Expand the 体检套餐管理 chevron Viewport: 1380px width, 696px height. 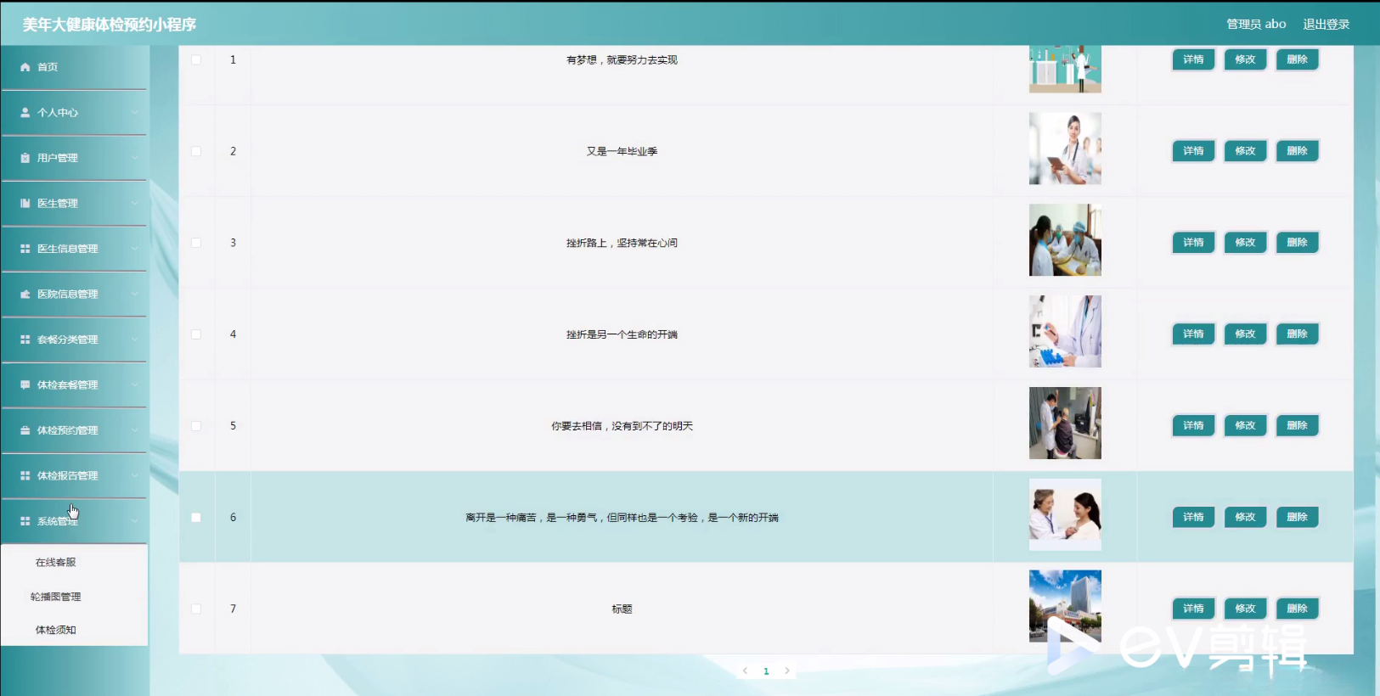tap(134, 384)
